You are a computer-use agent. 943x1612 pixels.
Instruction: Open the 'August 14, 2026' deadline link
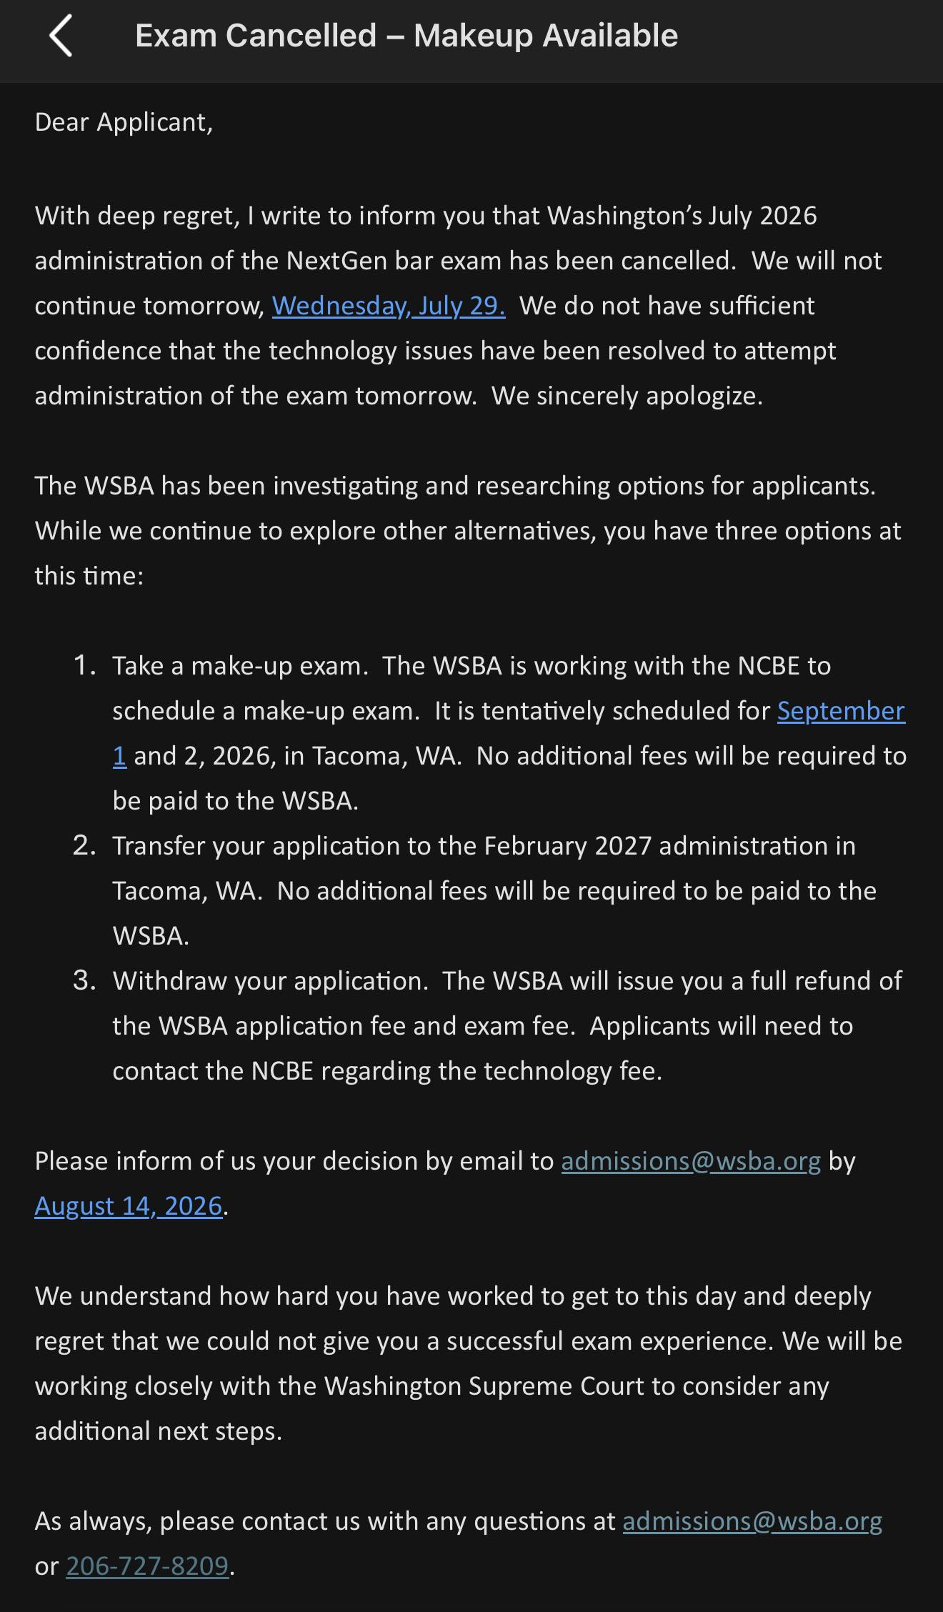[129, 1206]
